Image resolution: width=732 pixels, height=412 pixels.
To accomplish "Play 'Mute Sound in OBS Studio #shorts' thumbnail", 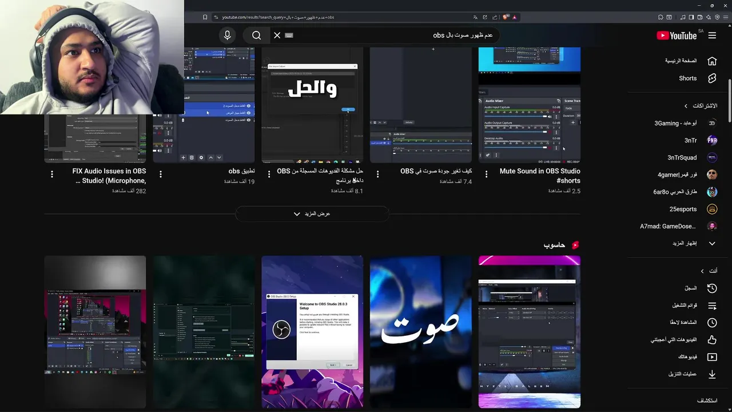I will pos(530,106).
